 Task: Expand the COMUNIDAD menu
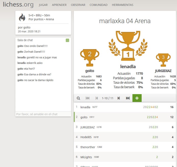click(99, 5)
